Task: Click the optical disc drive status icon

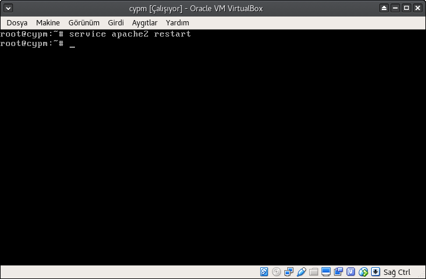Action: 277,272
